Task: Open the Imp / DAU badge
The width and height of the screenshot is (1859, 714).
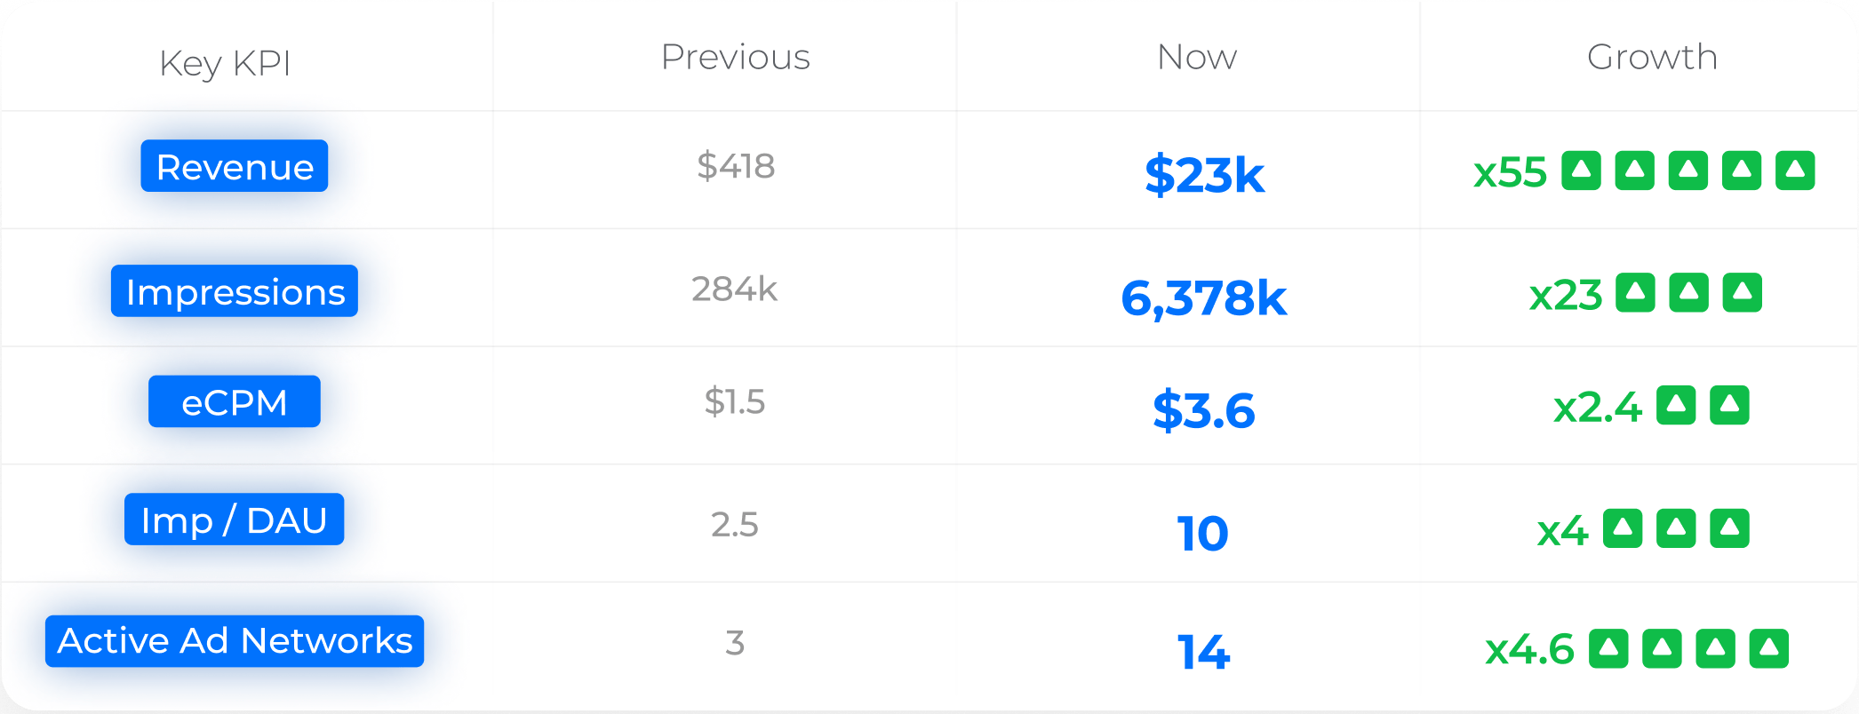Action: click(235, 520)
